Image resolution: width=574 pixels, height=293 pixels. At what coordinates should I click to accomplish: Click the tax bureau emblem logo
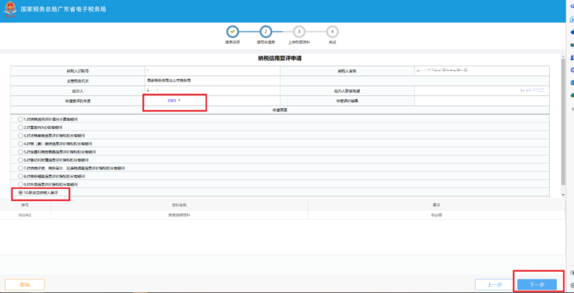(10, 9)
